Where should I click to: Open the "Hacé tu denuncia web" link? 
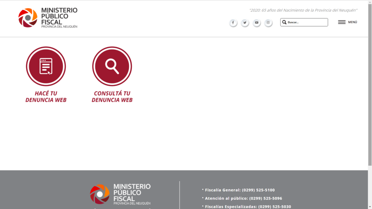(46, 97)
